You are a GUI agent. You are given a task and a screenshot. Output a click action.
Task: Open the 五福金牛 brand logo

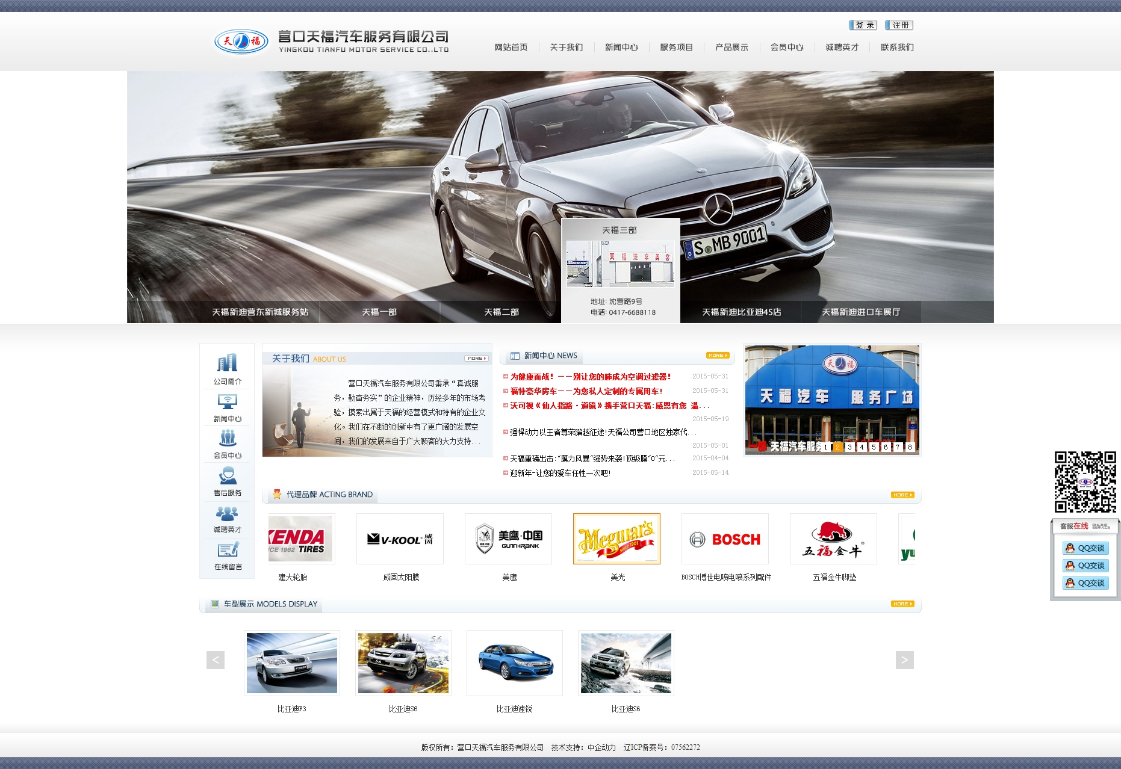833,539
